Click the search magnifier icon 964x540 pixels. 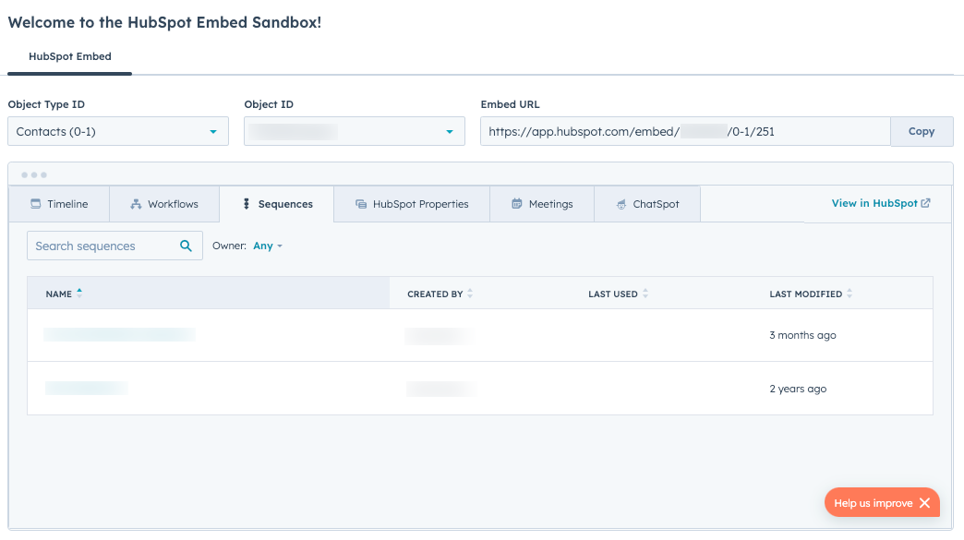coord(186,246)
